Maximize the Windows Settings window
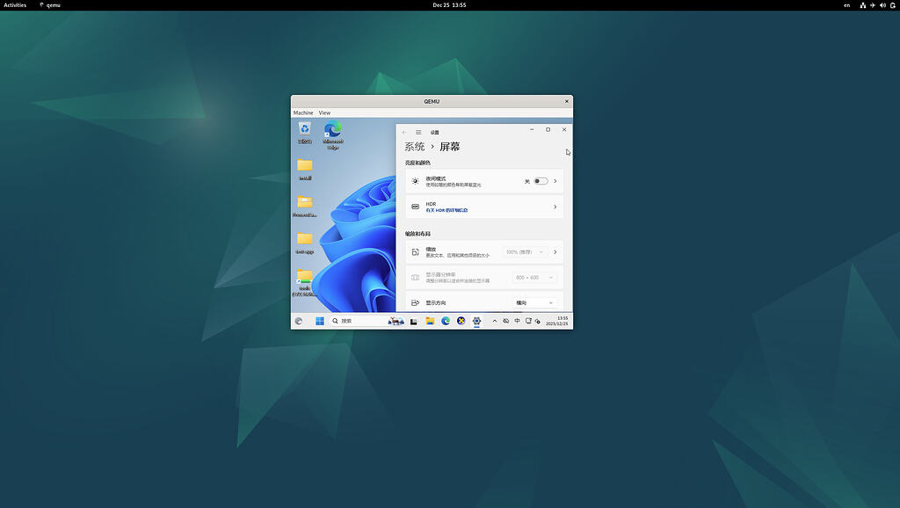 (548, 130)
